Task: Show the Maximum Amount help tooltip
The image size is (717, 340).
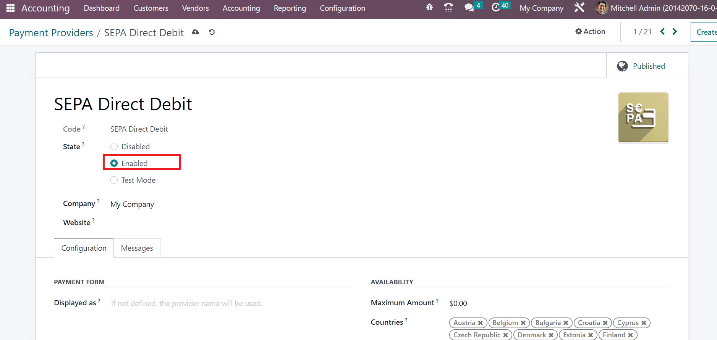Action: pos(437,300)
